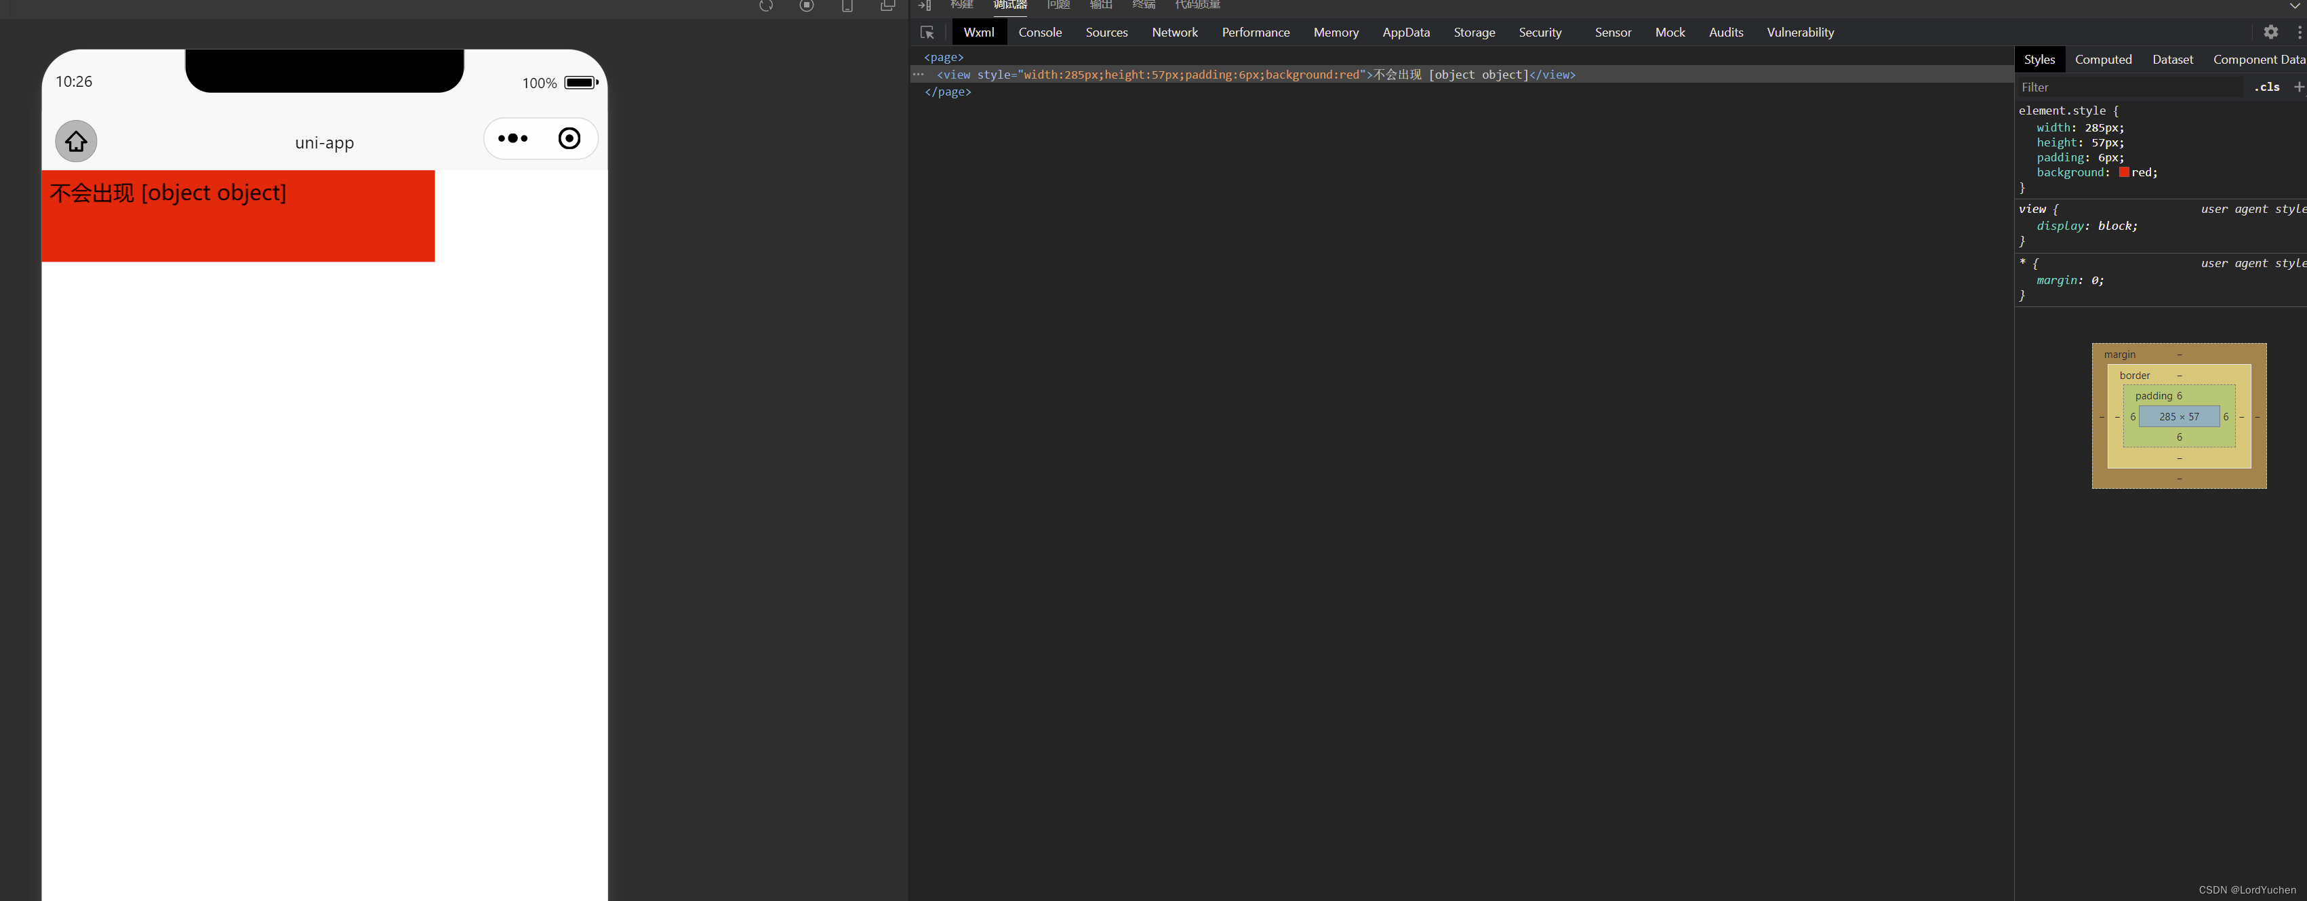Open the detached simulator window icon
This screenshot has width=2307, height=901.
pyautogui.click(x=887, y=5)
